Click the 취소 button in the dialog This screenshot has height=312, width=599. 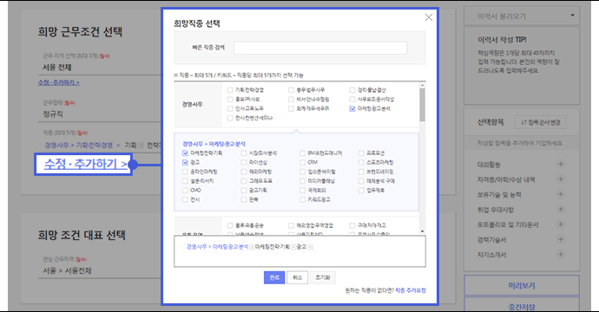(x=297, y=277)
